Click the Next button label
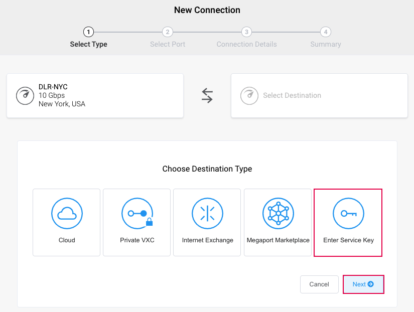Image resolution: width=414 pixels, height=312 pixels. coord(359,284)
